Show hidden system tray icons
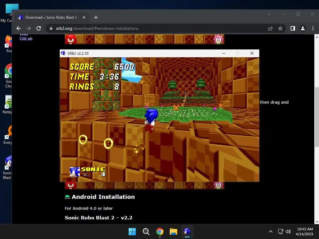 point(271,232)
